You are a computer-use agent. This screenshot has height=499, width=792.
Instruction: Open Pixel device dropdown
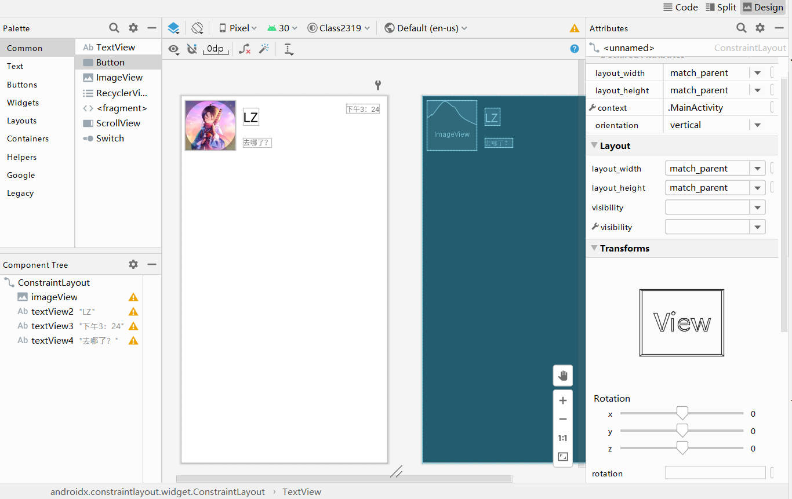[238, 28]
